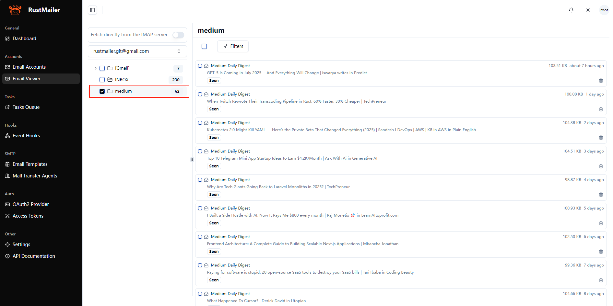This screenshot has height=306, width=613.
Task: Open the notifications bell
Action: pyautogui.click(x=571, y=10)
